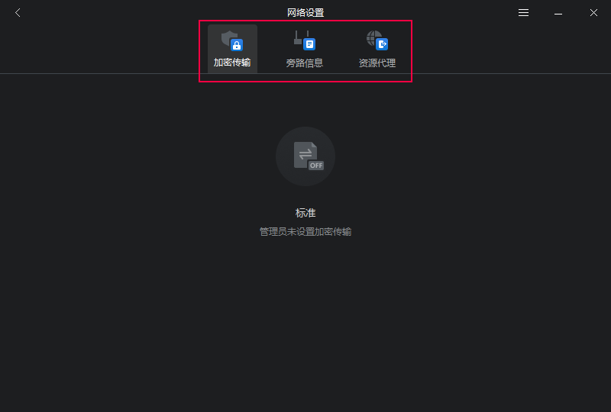
Task: Open the hamburger menu at top right
Action: 523,13
